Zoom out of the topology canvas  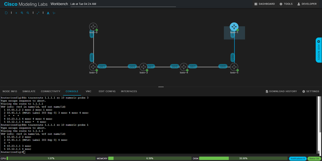28,13
